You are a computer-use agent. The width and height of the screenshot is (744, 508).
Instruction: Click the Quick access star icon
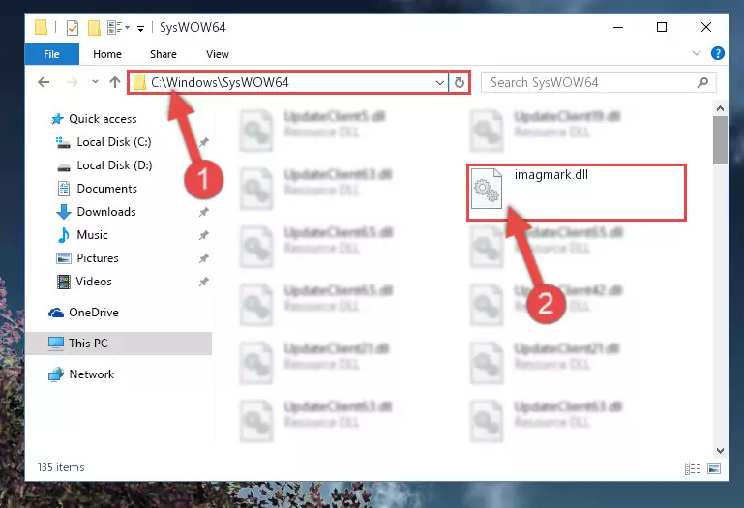pyautogui.click(x=57, y=119)
